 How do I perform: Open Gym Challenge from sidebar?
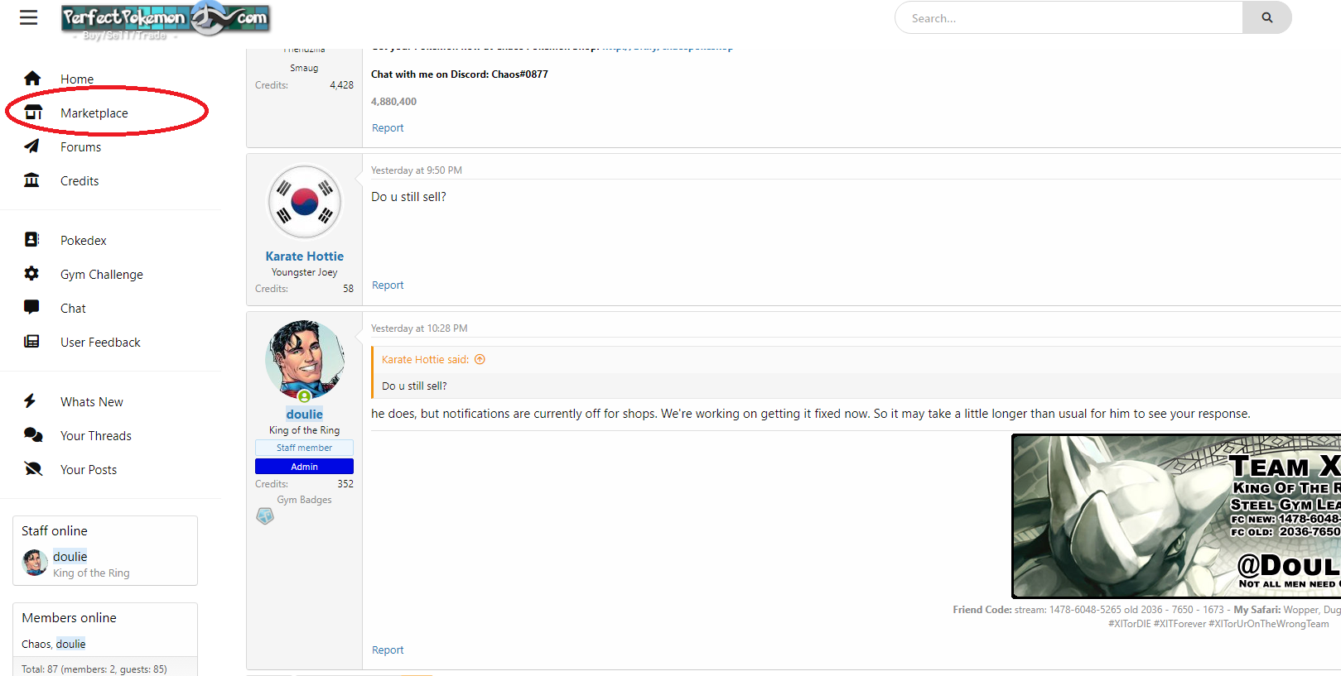[102, 275]
